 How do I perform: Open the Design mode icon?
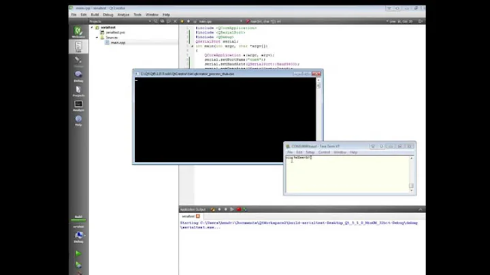(78, 61)
